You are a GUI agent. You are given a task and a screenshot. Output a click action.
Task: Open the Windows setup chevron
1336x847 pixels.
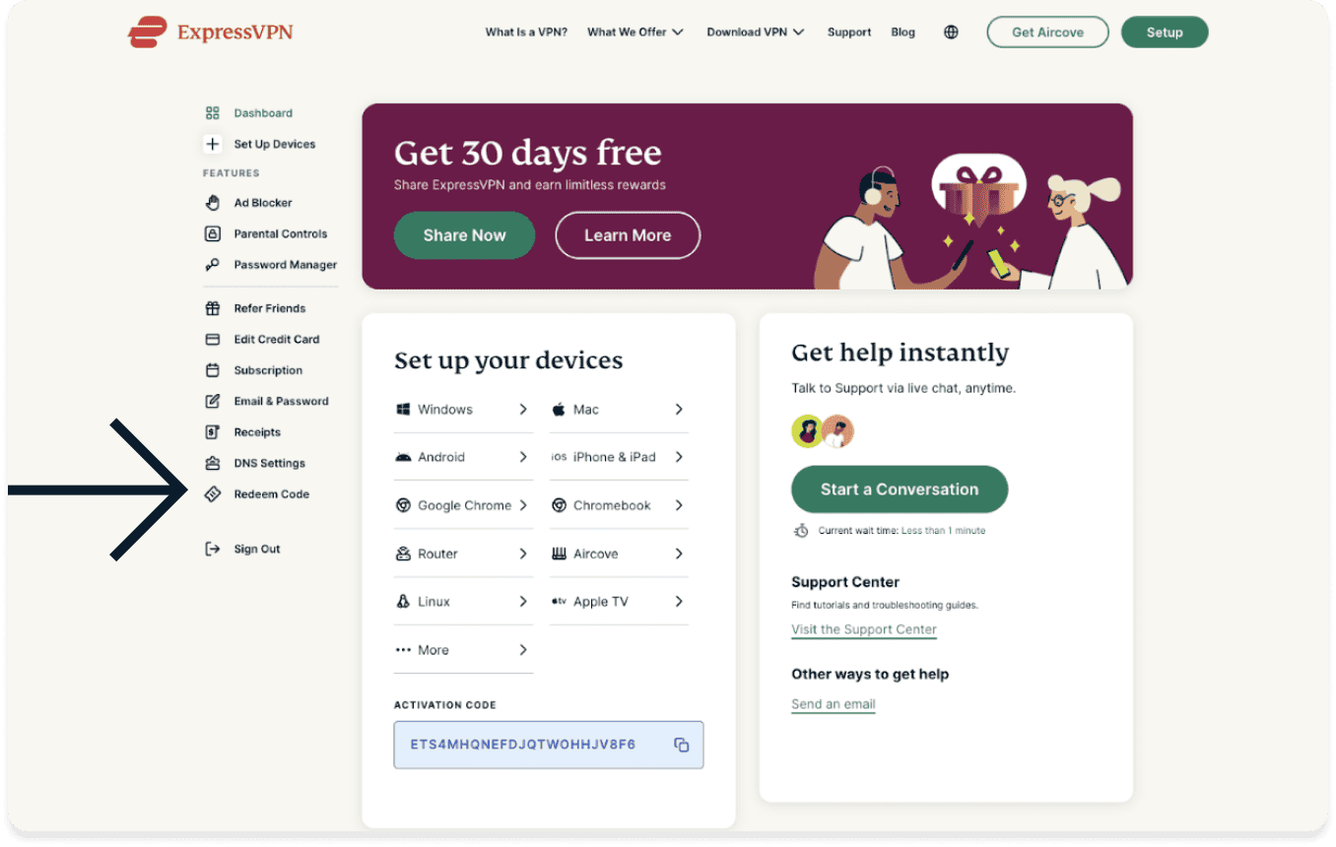coord(523,410)
